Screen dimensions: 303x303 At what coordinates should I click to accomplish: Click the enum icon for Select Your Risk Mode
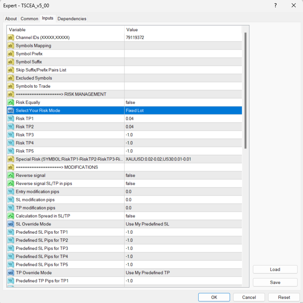click(x=11, y=110)
